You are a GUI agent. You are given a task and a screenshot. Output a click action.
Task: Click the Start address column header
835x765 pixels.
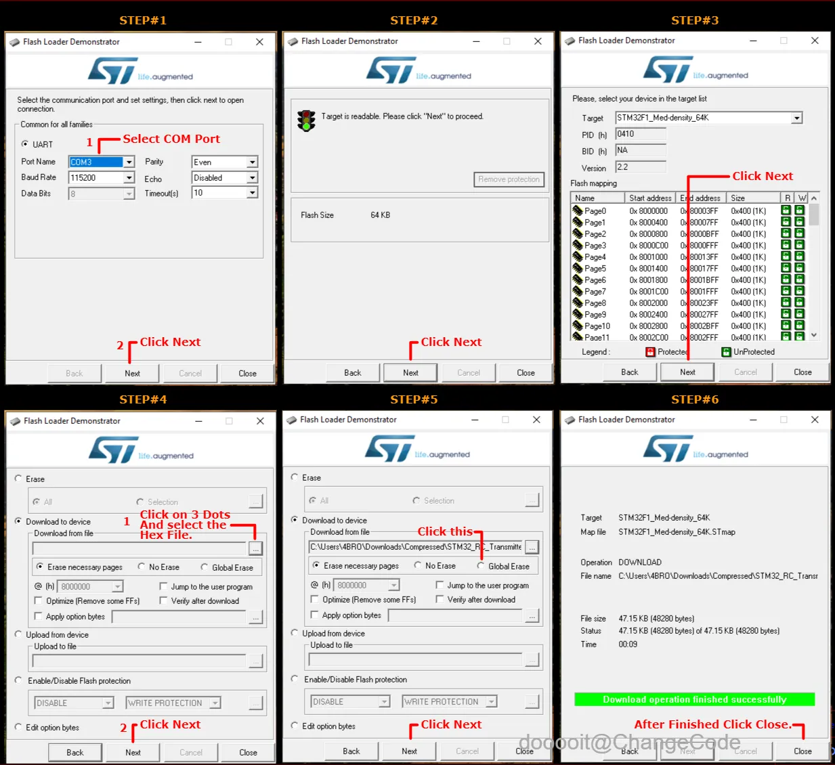[650, 198]
